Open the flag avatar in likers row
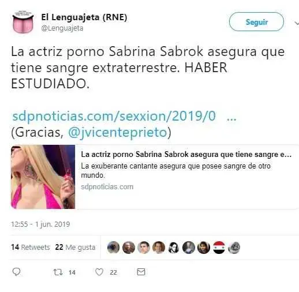 [219, 247]
